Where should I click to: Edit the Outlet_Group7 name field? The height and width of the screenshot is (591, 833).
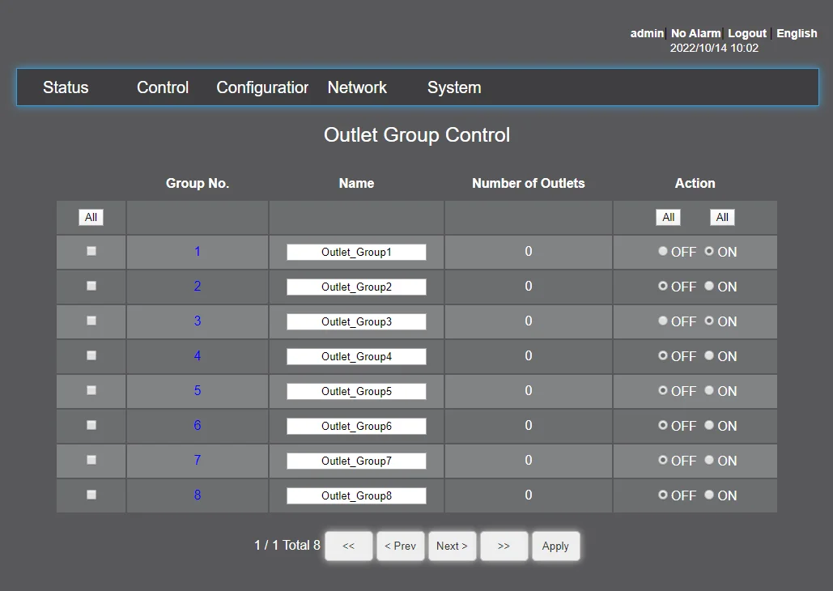pos(356,461)
